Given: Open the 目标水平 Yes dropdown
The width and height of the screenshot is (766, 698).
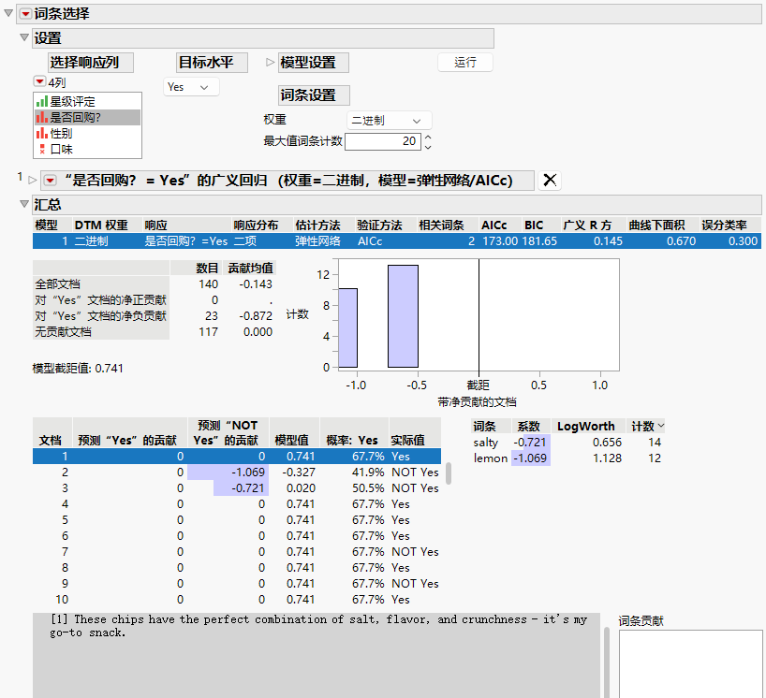Looking at the screenshot, I should point(191,87).
